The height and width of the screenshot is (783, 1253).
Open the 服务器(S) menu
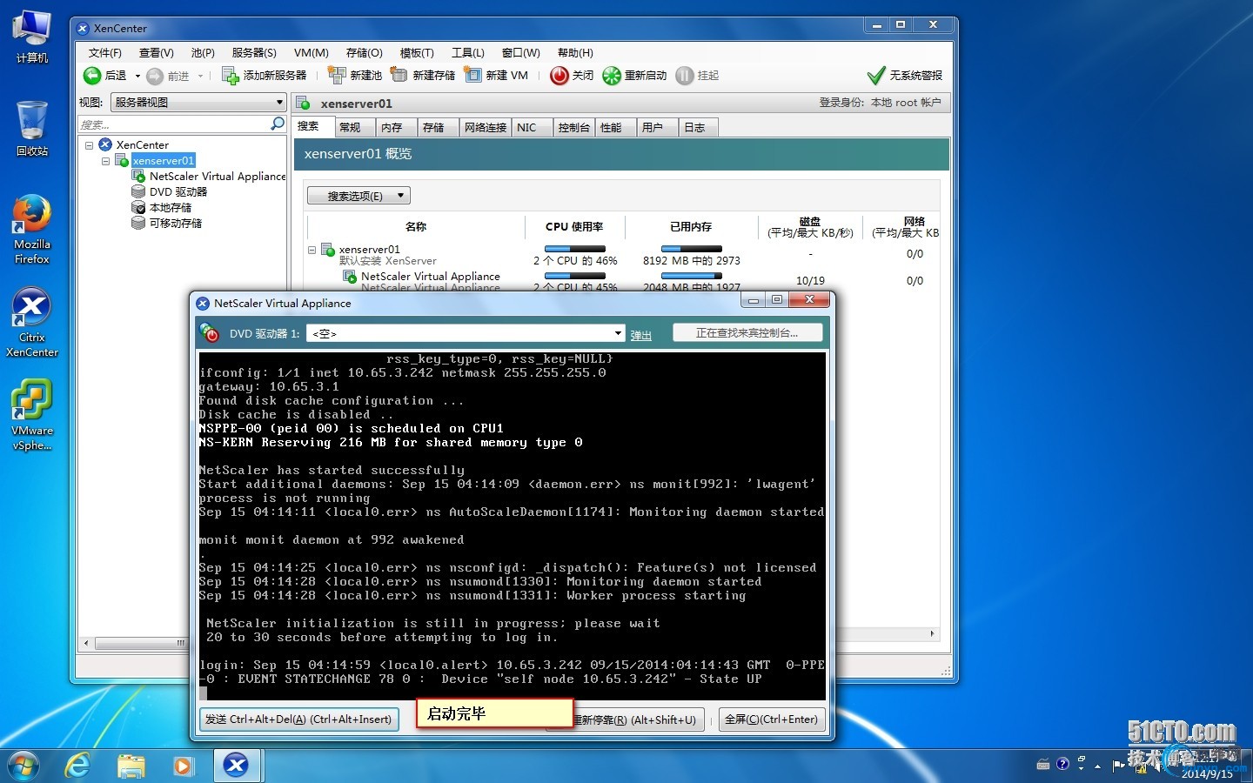254,53
